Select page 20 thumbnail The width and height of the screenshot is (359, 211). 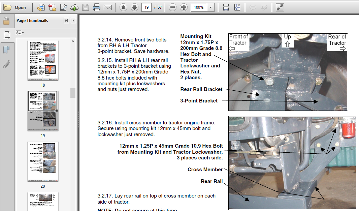tap(43, 162)
